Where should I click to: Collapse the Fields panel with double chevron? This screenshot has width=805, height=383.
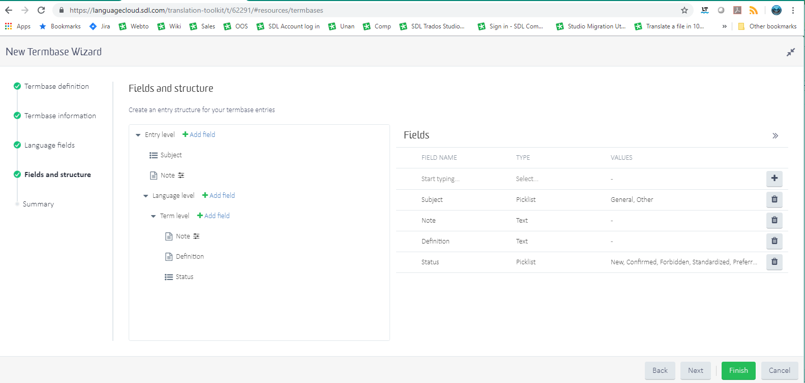775,135
